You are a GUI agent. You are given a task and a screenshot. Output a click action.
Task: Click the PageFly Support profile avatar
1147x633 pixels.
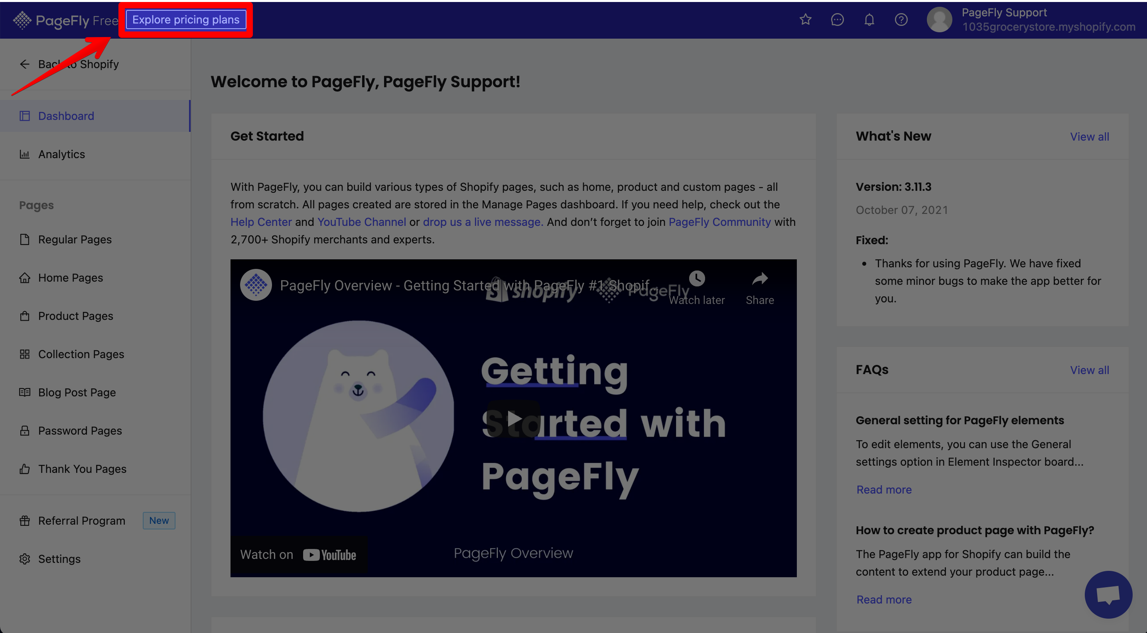pyautogui.click(x=939, y=20)
